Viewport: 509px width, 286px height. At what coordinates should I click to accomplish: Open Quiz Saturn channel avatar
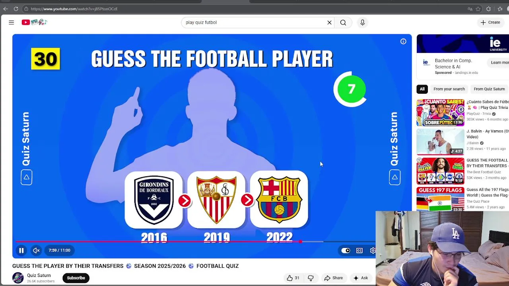pyautogui.click(x=18, y=278)
